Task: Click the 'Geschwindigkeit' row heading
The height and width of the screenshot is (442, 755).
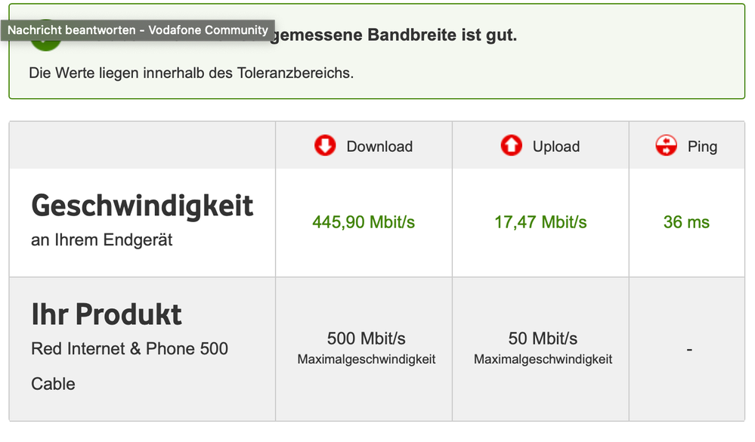Action: click(142, 206)
